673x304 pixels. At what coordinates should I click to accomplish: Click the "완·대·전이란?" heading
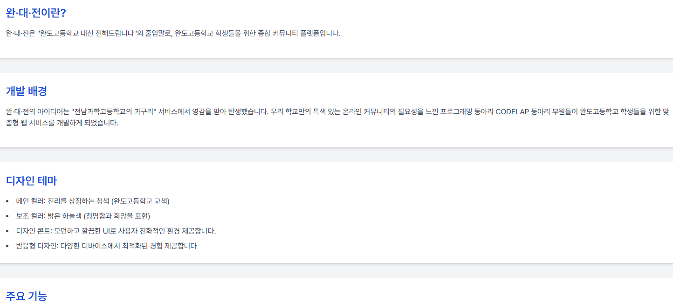[x=36, y=13]
